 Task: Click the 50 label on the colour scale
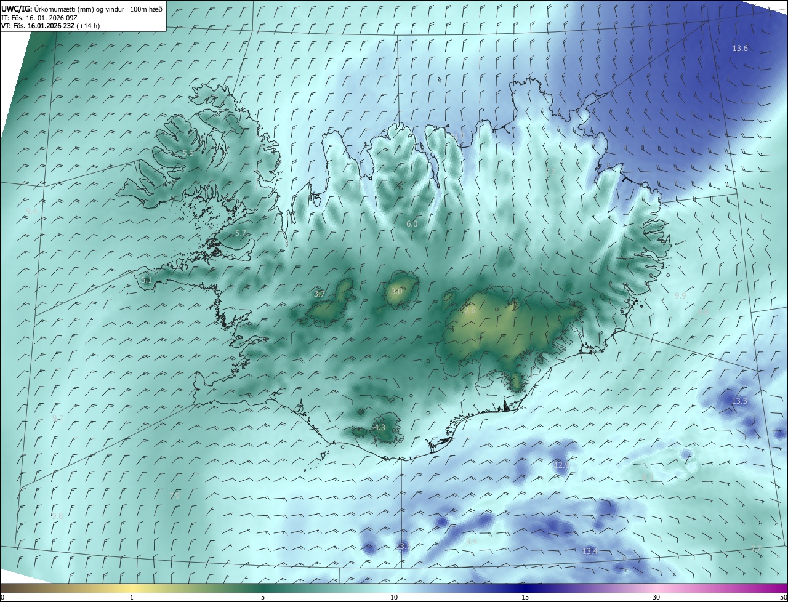(782, 598)
